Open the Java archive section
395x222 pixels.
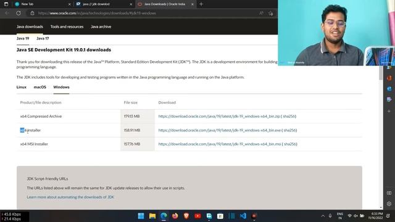tap(101, 27)
